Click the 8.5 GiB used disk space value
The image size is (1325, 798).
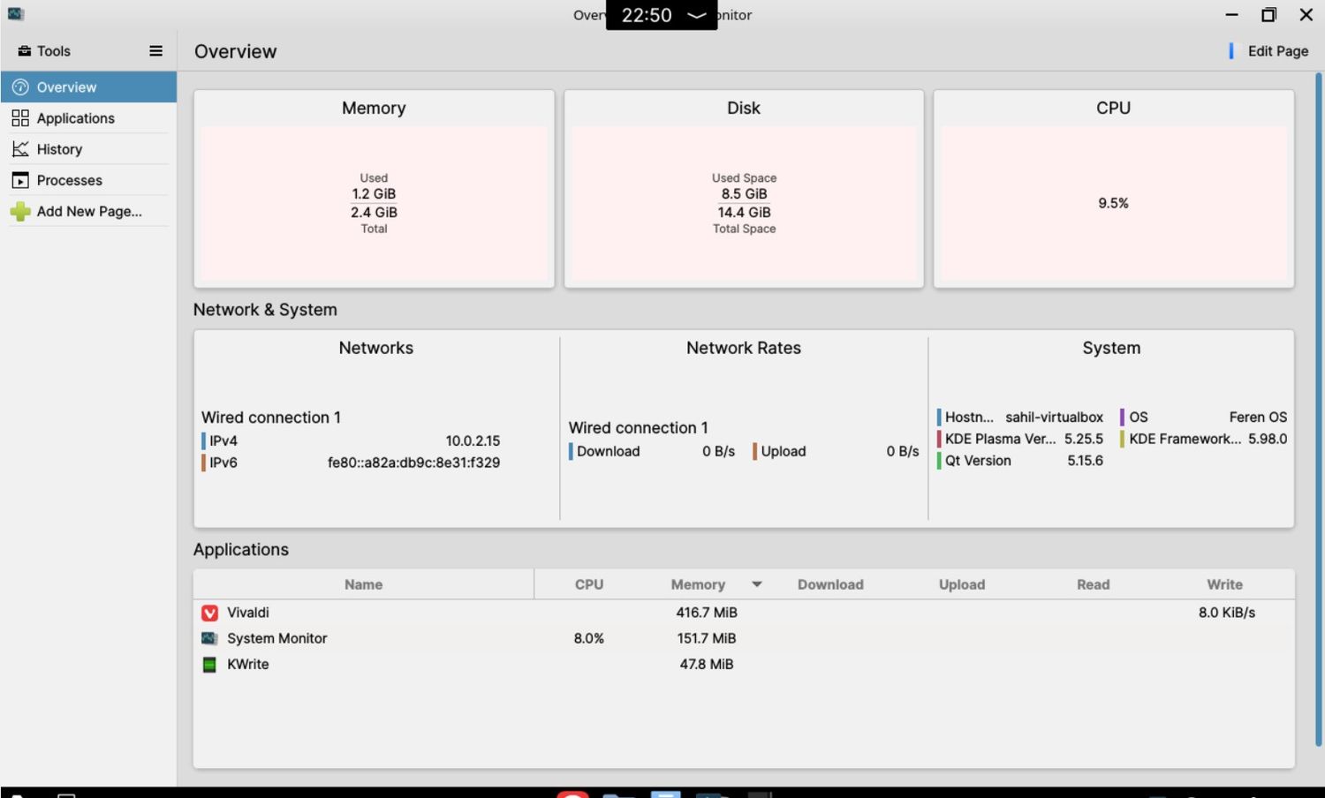click(x=744, y=194)
